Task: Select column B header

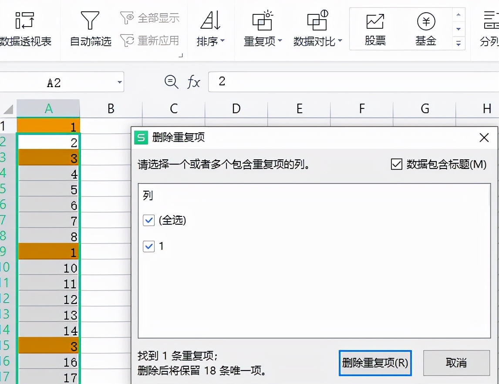Action: [111, 108]
